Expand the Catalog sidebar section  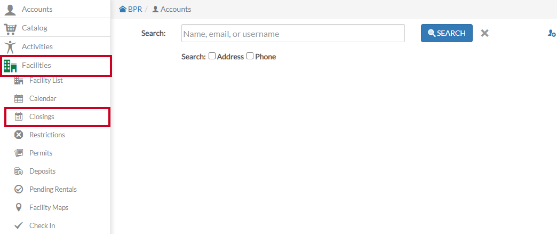(x=55, y=28)
